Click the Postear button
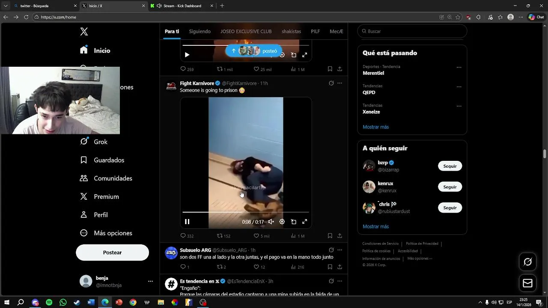This screenshot has height=308, width=548. point(112,252)
